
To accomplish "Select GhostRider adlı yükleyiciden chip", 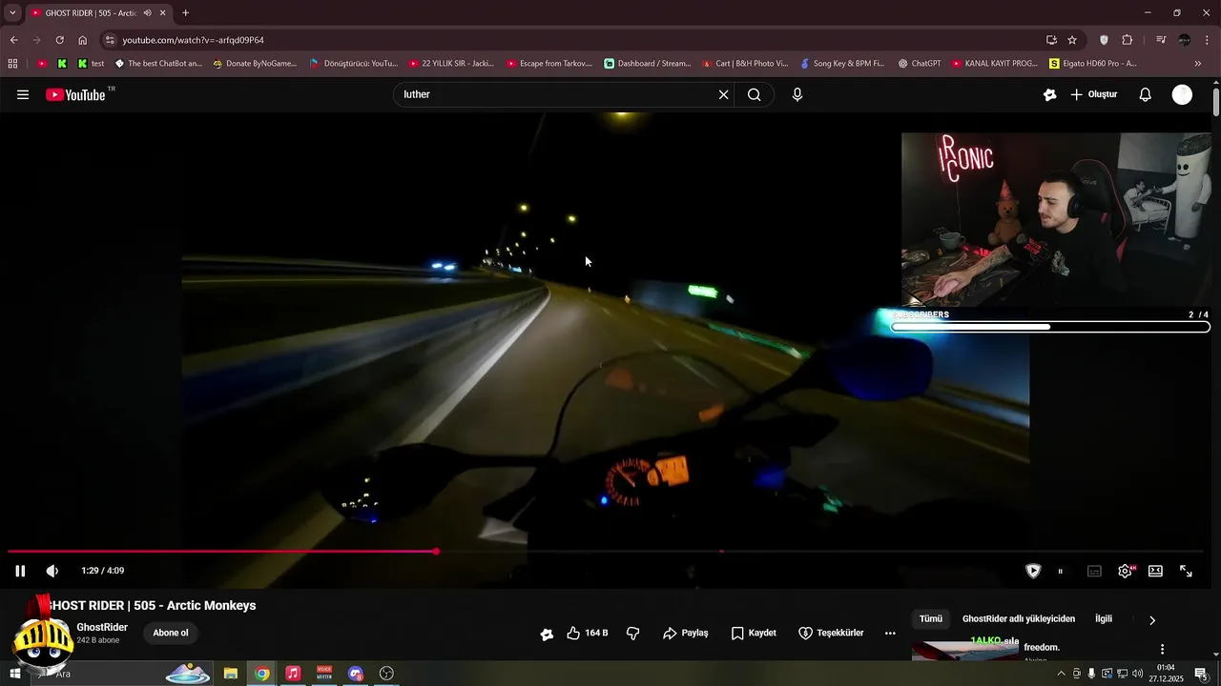I will pos(1019,618).
